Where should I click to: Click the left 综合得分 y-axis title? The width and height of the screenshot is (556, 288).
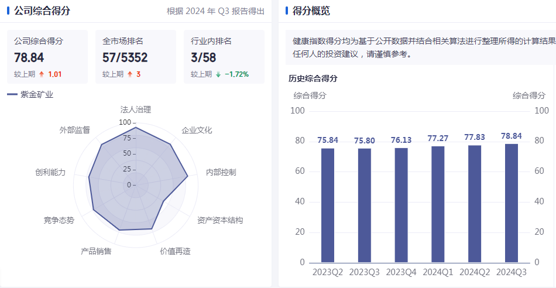310,95
